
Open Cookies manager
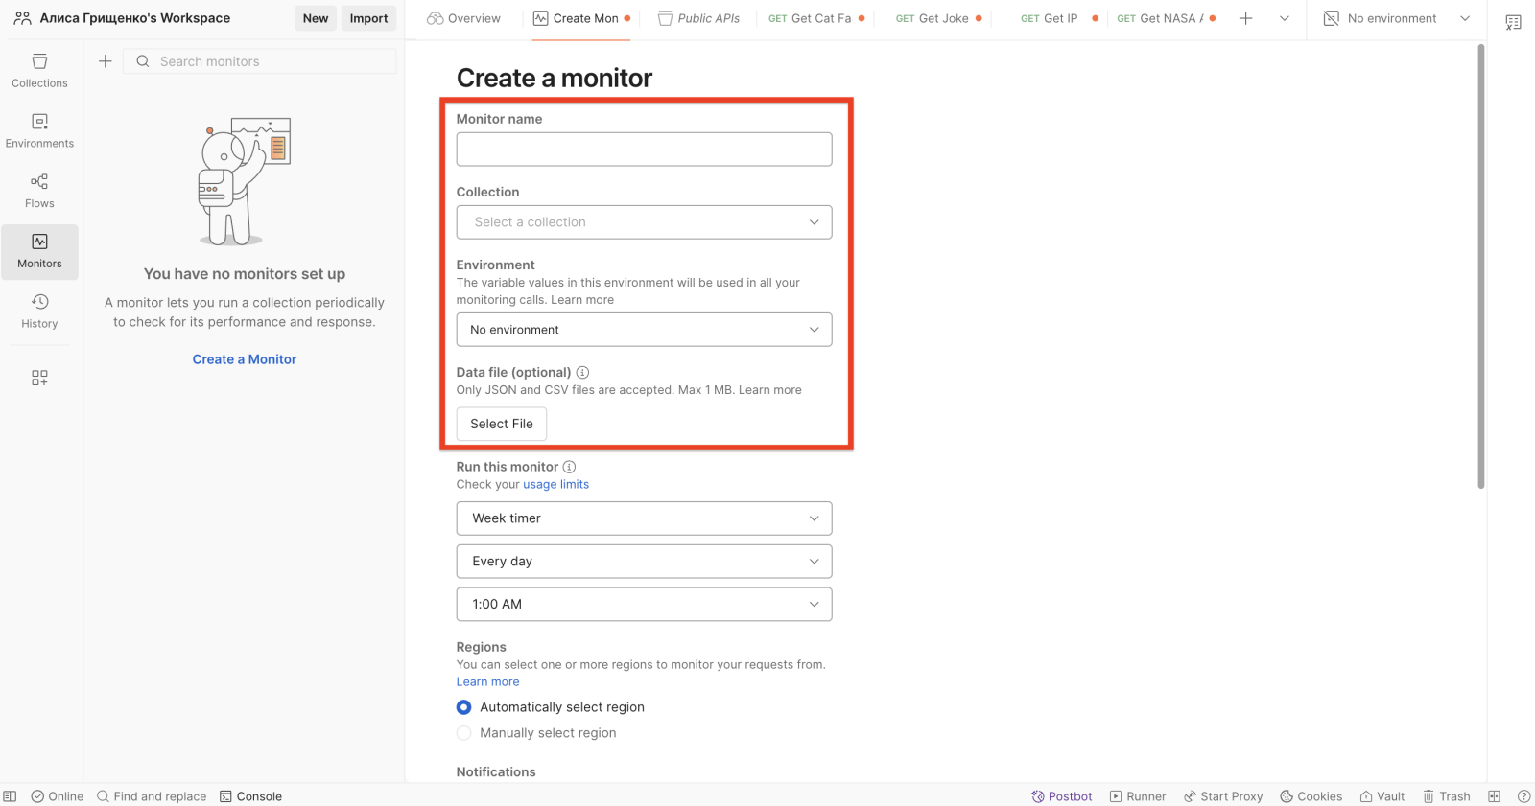(1311, 796)
